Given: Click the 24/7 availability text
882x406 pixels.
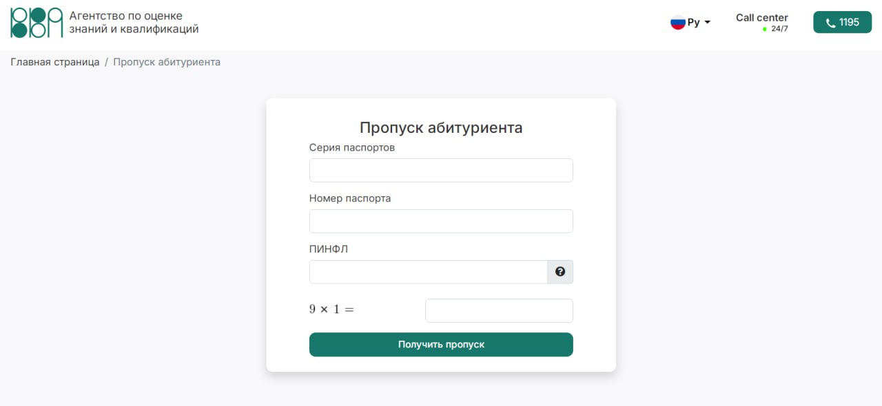Looking at the screenshot, I should [779, 29].
